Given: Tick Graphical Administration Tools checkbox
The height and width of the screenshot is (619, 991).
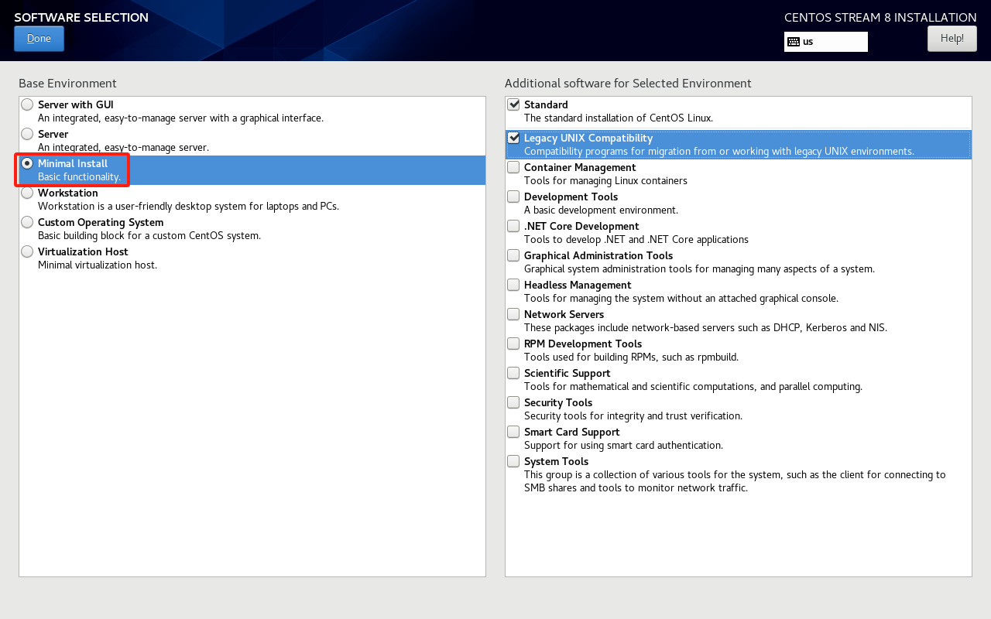Looking at the screenshot, I should 513,255.
